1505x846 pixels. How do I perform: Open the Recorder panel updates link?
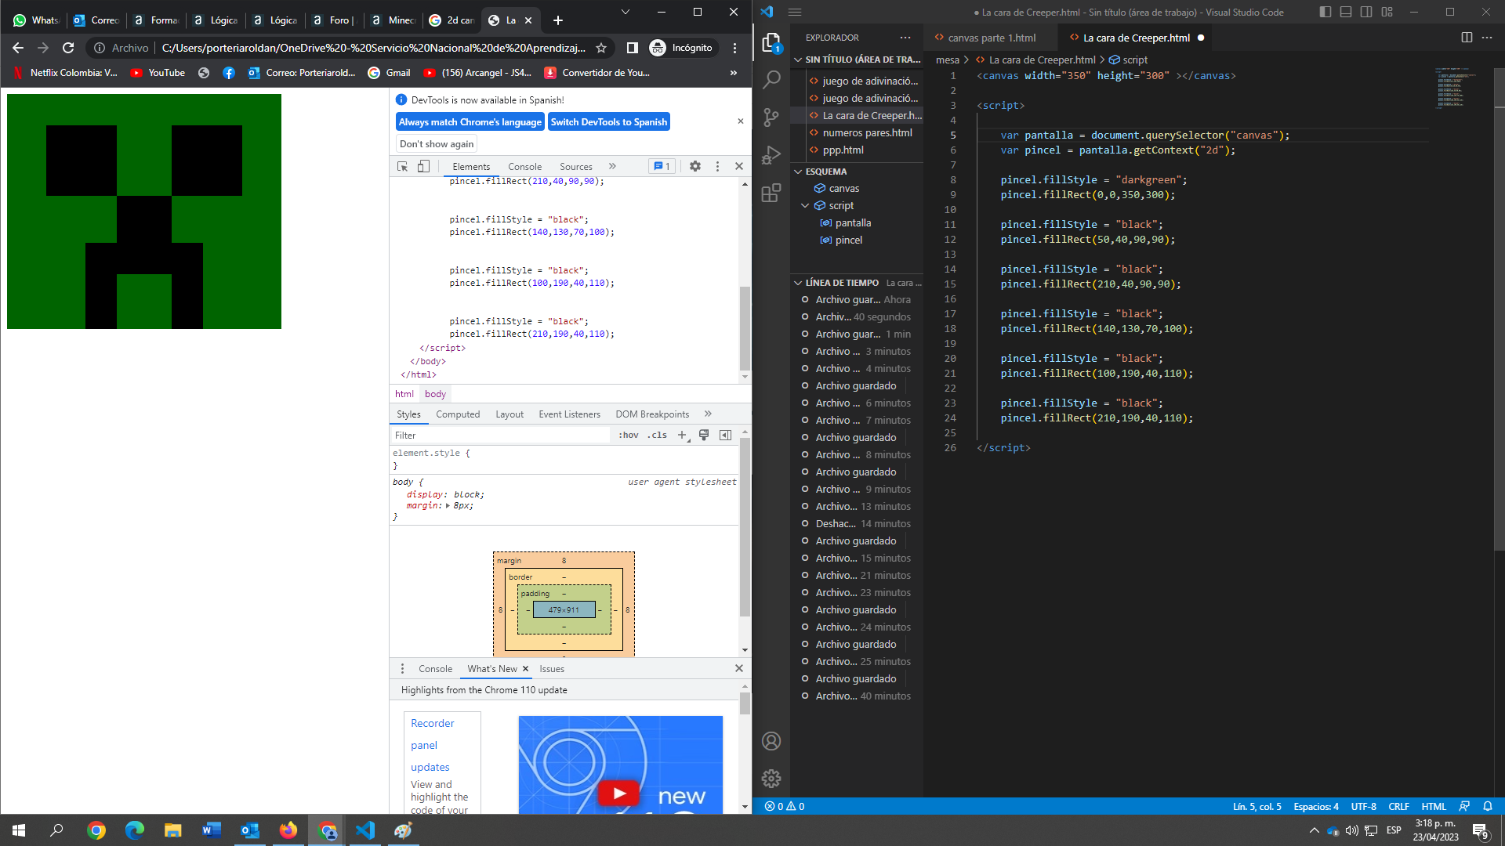coord(432,745)
